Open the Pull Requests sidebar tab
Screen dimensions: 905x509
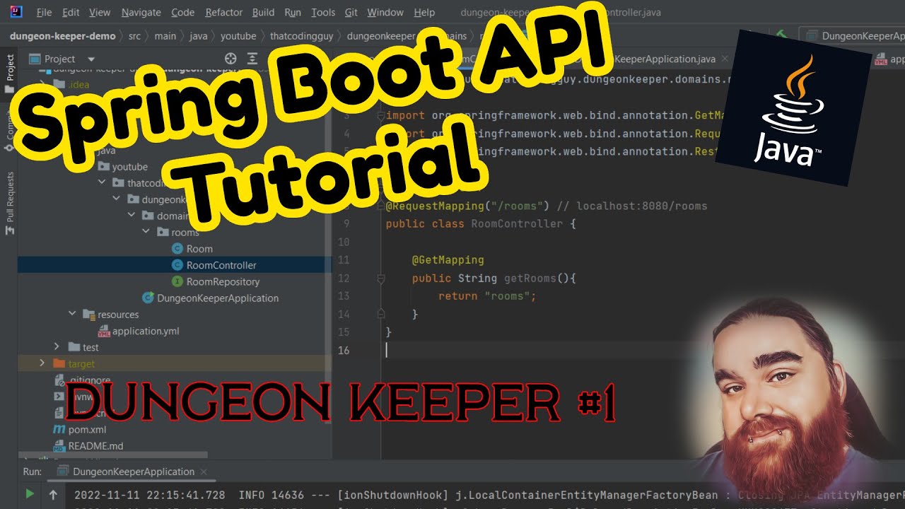[x=9, y=205]
